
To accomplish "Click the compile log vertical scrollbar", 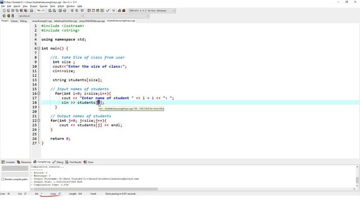I will (x=357, y=180).
